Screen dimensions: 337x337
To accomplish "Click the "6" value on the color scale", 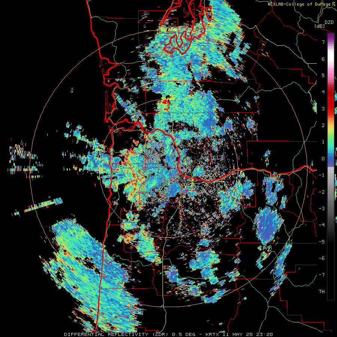I will [x=323, y=59].
